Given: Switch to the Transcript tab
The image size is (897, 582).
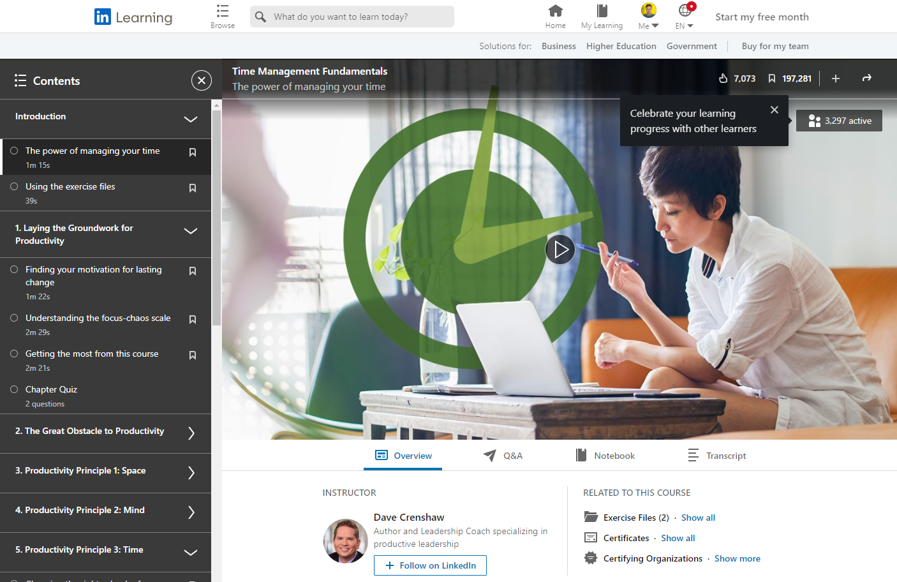Looking at the screenshot, I should click(x=716, y=456).
